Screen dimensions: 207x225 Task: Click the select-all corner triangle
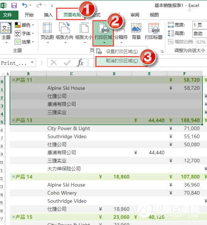(x=3, y=74)
